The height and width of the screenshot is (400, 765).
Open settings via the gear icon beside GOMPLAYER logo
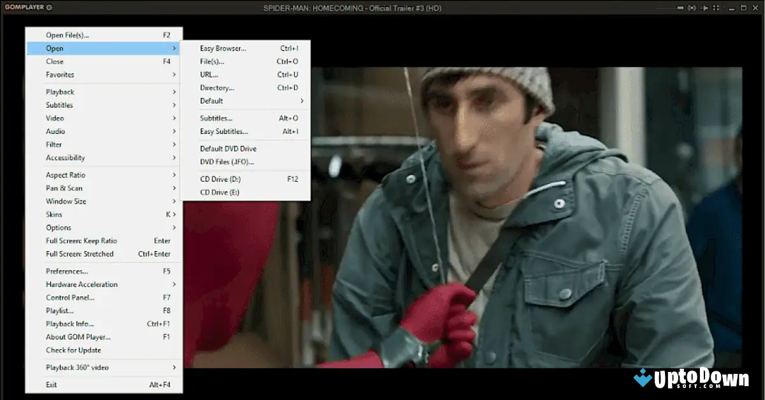[49, 8]
